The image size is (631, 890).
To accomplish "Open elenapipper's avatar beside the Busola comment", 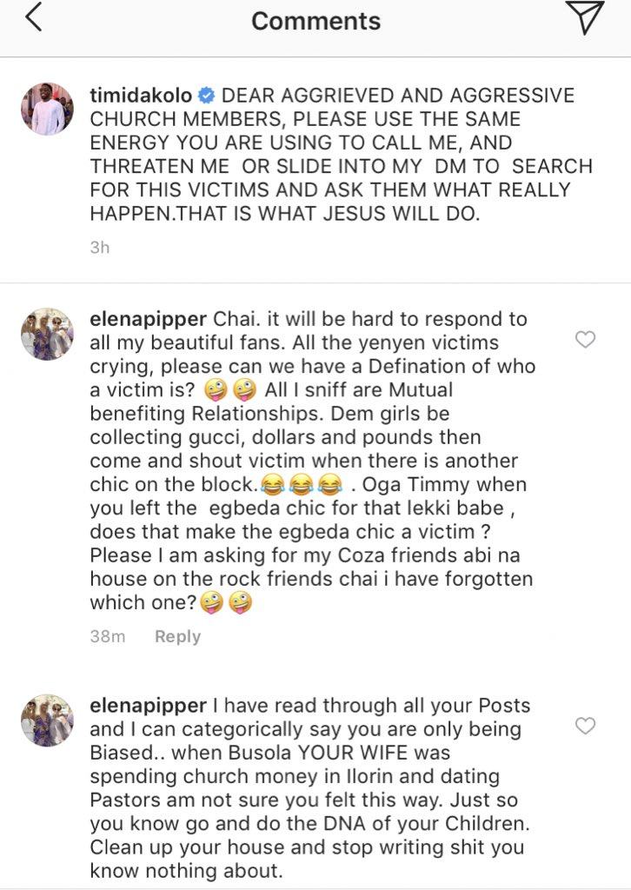I will click(47, 720).
